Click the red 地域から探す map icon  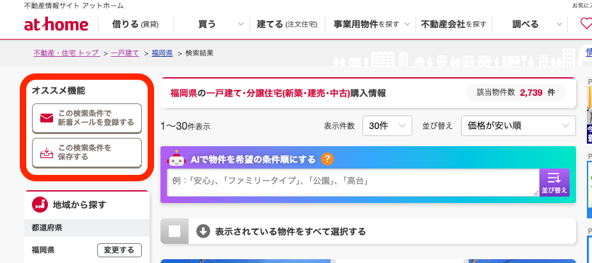(x=40, y=205)
